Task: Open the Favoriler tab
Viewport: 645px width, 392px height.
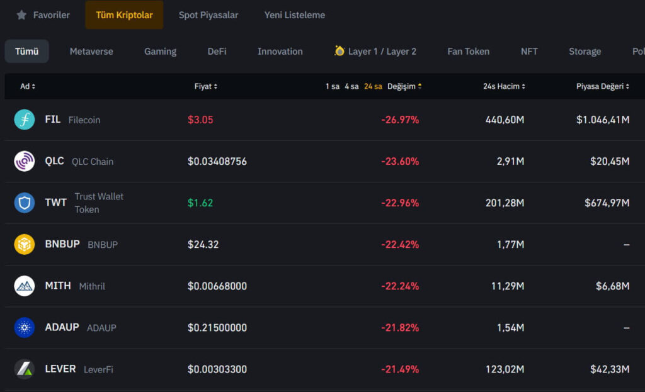Action: (x=43, y=15)
